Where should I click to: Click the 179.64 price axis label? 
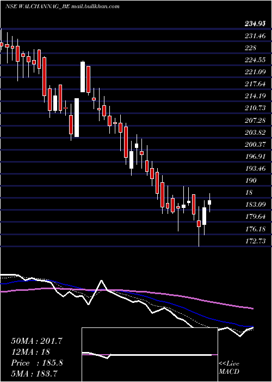coord(255,216)
